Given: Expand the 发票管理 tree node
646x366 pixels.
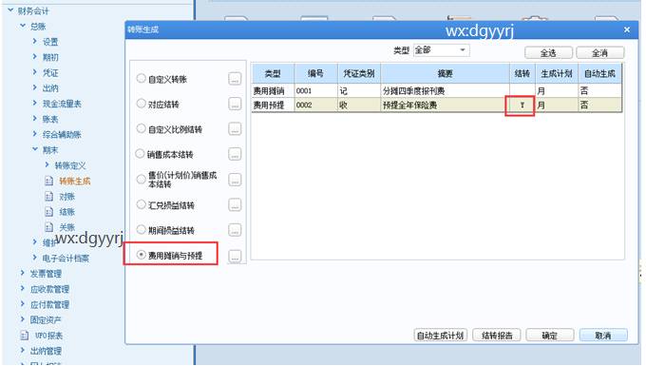Looking at the screenshot, I should pyautogui.click(x=23, y=273).
